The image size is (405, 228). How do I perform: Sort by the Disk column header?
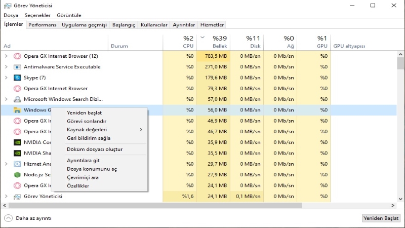(x=247, y=42)
